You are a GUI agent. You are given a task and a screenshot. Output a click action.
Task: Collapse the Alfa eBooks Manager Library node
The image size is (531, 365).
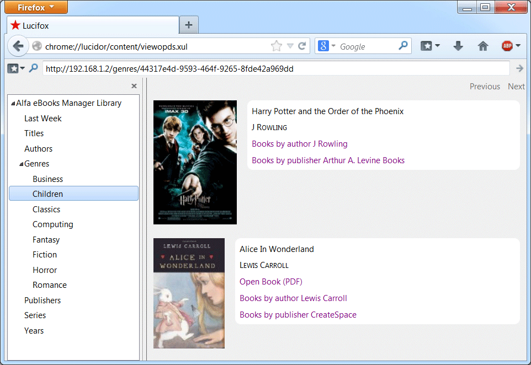point(13,104)
